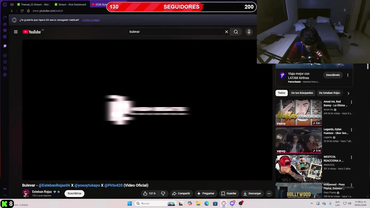Start voice search with microphone icon
The width and height of the screenshot is (370, 208).
coord(249,32)
